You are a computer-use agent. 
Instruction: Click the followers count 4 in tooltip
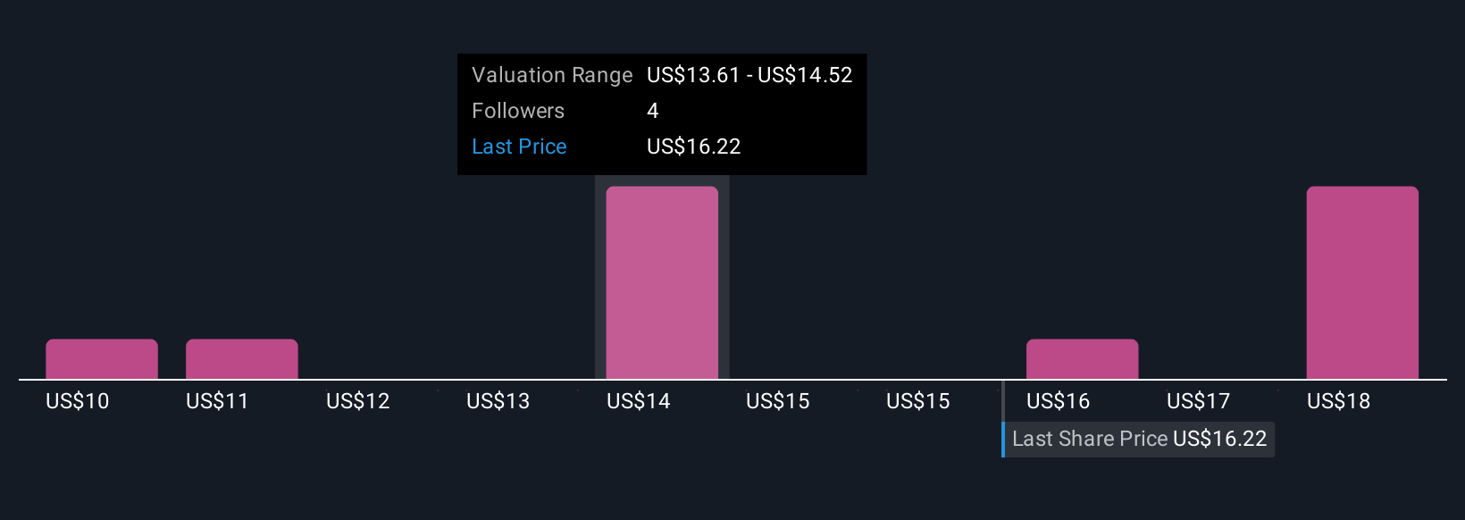[653, 111]
